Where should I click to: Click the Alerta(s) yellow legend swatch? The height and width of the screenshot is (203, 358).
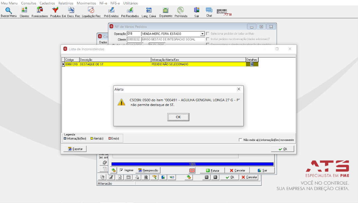point(92,139)
